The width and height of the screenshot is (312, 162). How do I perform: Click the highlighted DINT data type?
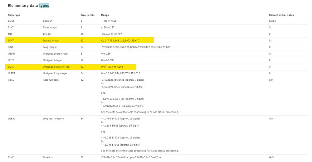coord(11,40)
